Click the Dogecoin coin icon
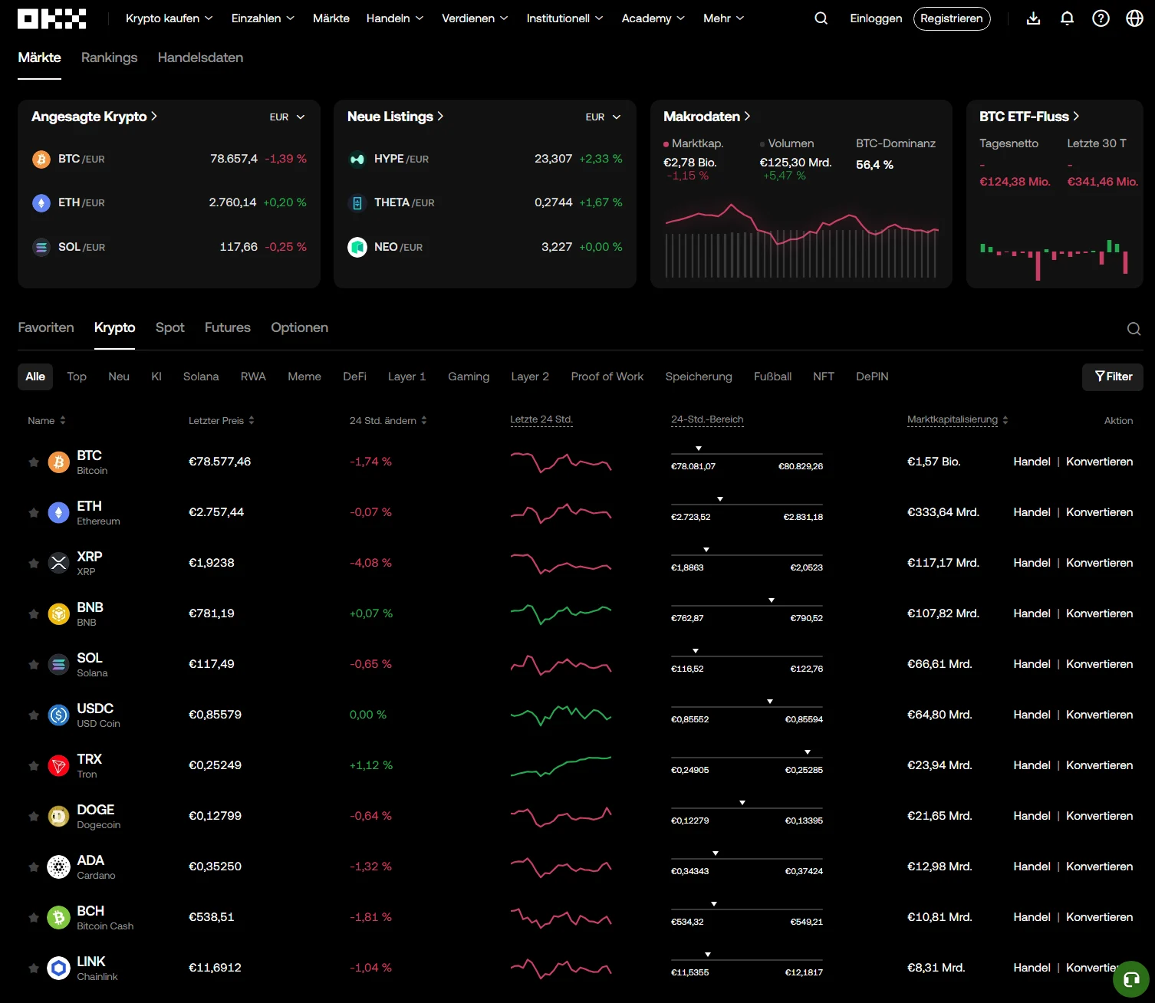The width and height of the screenshot is (1155, 1003). [59, 817]
